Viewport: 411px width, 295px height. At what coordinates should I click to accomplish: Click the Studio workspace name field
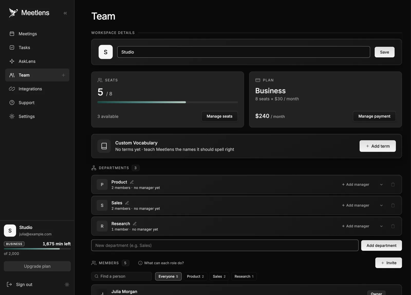pyautogui.click(x=244, y=52)
